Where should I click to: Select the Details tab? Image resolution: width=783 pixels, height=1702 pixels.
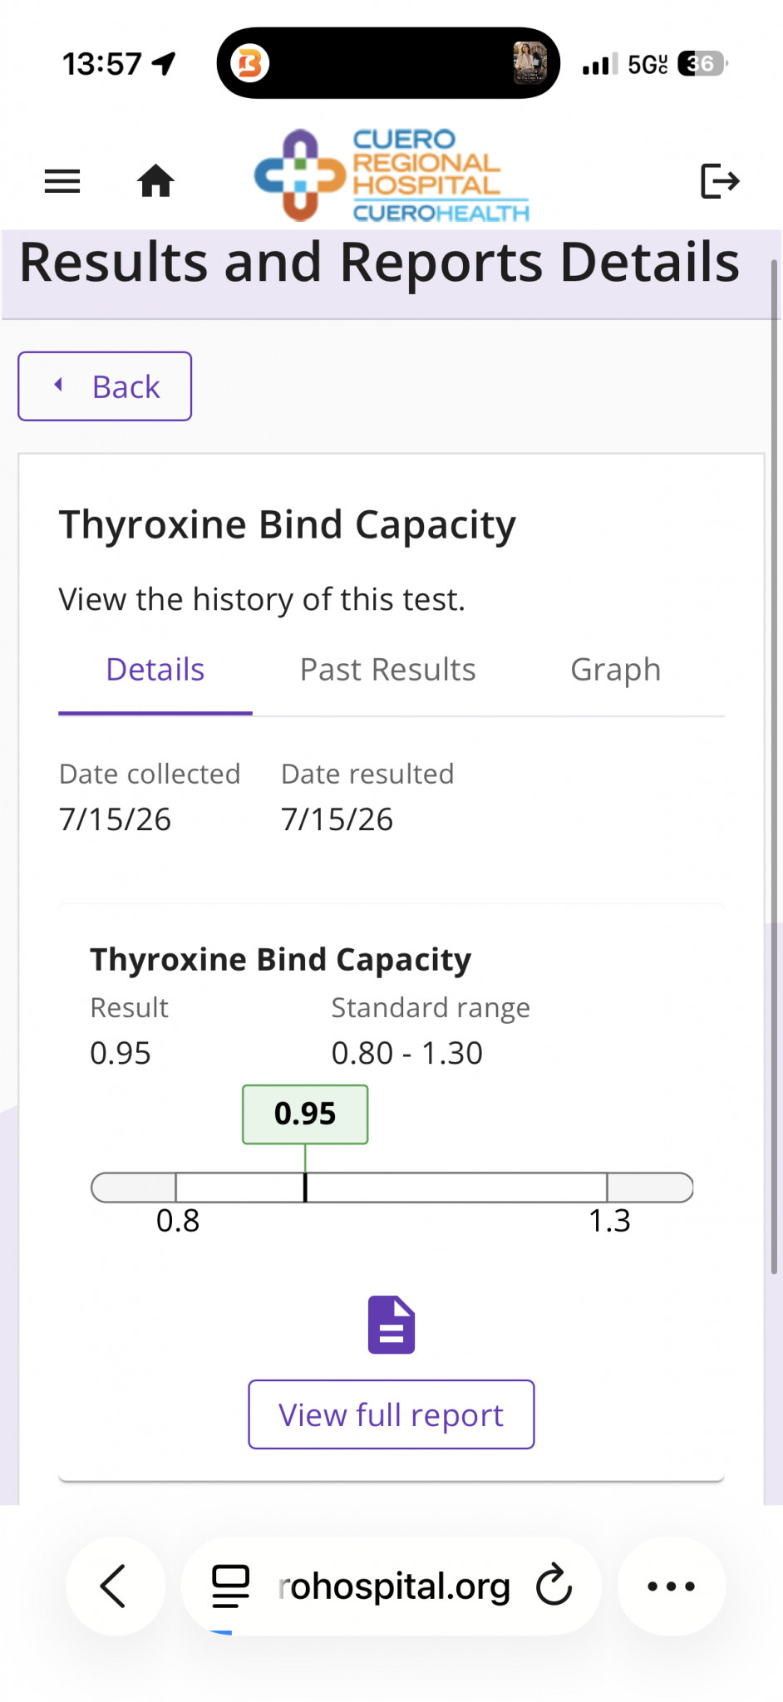coord(155,670)
